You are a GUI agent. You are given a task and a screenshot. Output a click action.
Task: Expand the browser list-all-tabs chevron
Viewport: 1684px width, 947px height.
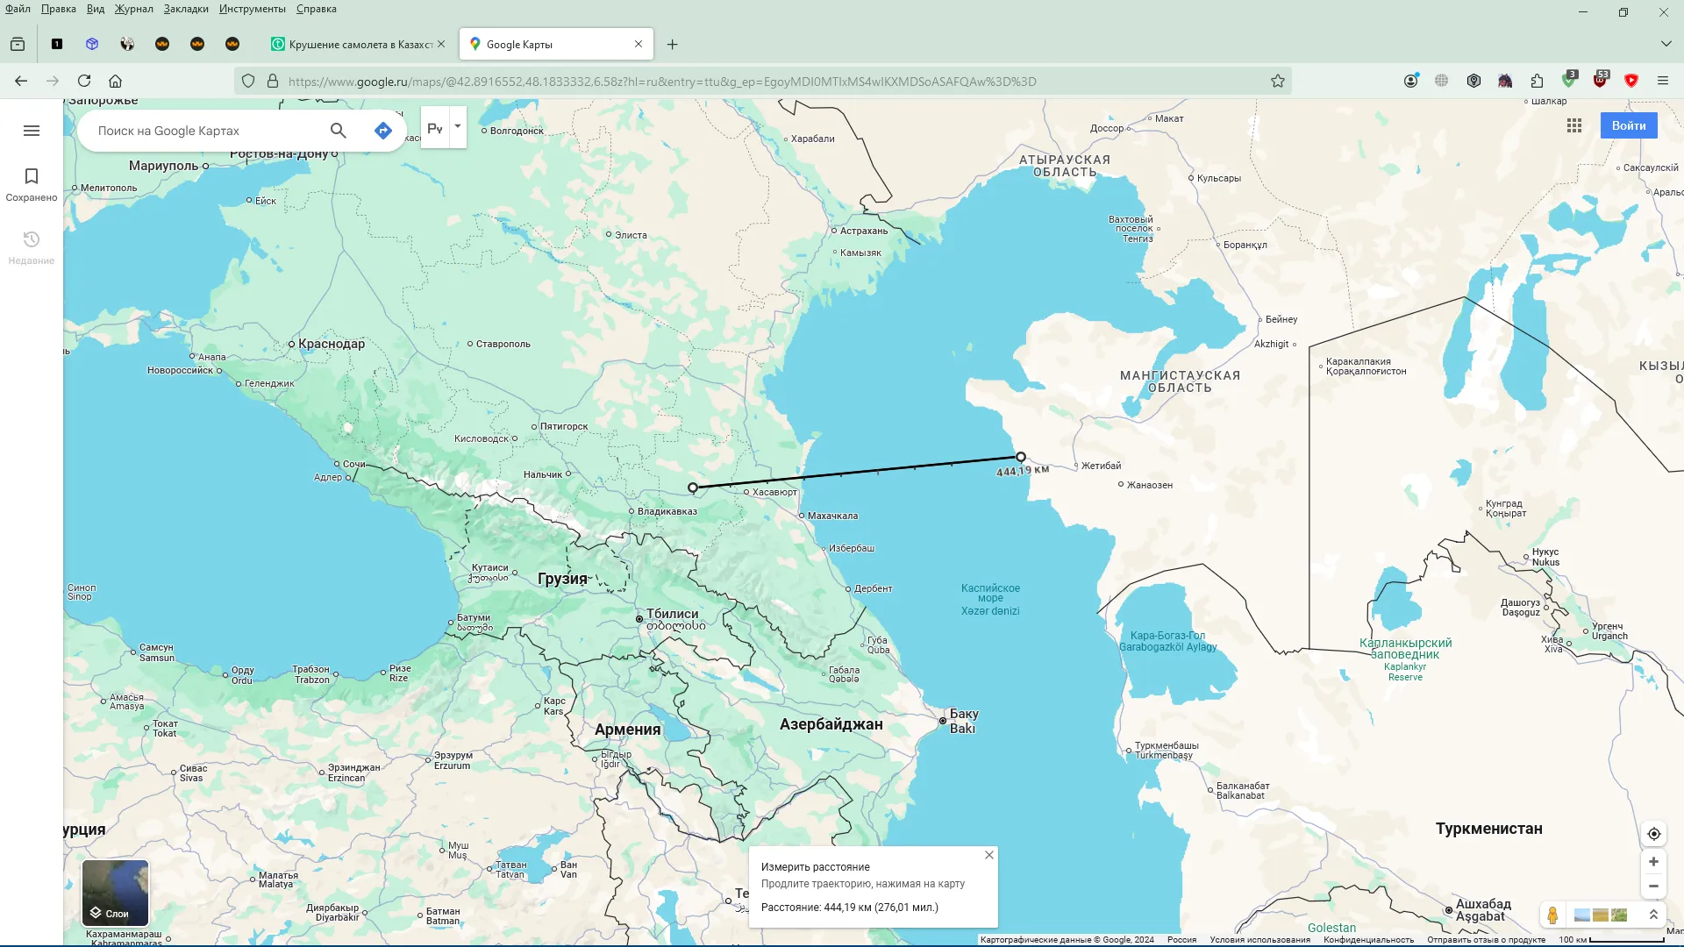click(1666, 44)
